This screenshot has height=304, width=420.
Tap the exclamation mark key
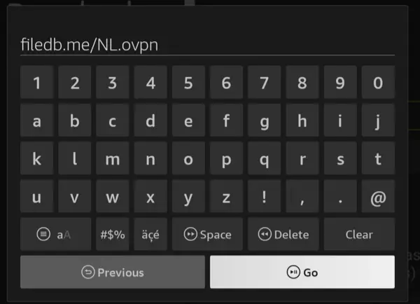(264, 197)
